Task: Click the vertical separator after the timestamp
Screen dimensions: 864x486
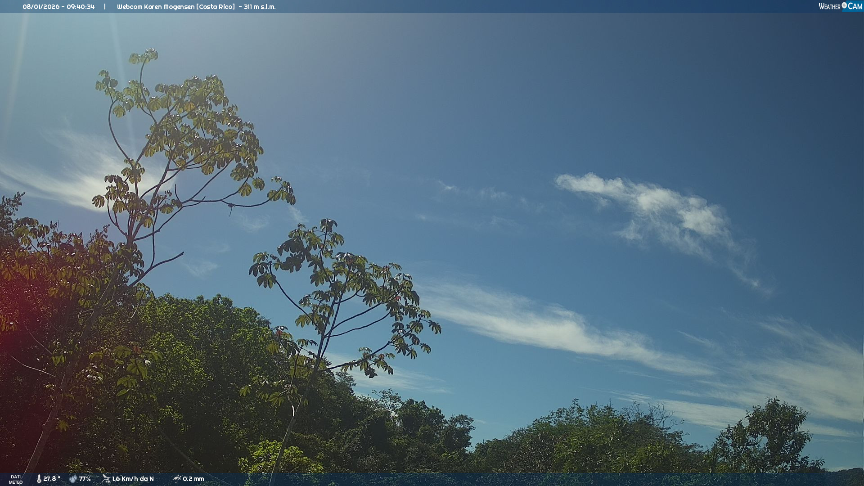Action: [x=105, y=7]
